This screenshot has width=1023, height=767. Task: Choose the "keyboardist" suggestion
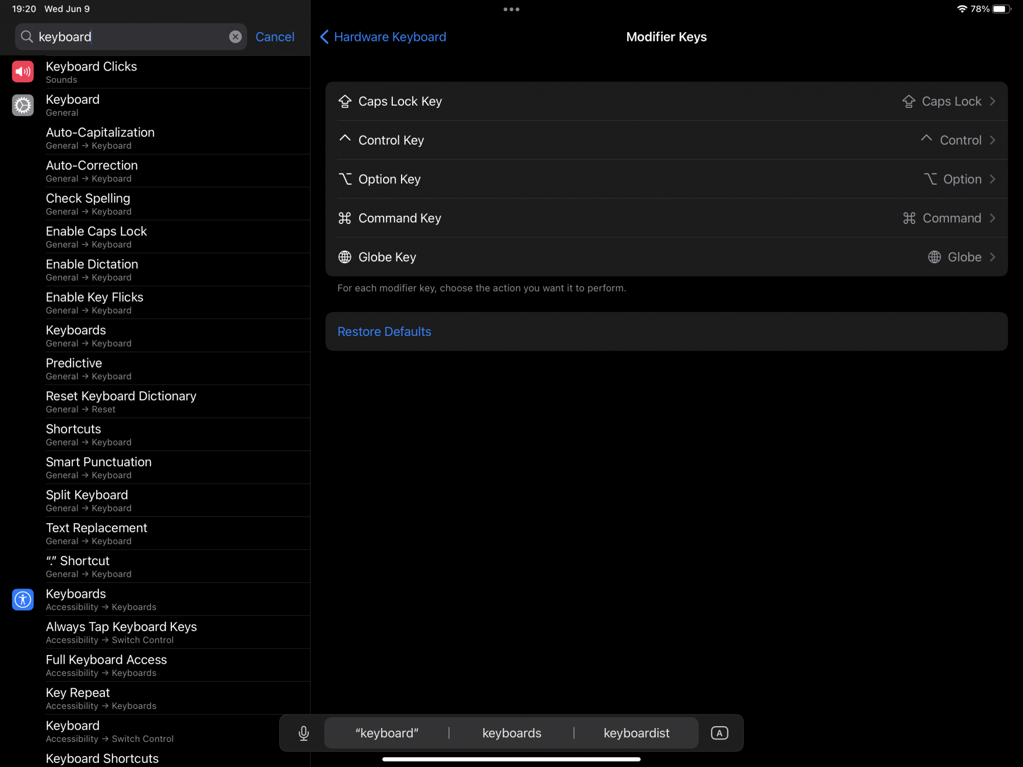click(x=636, y=733)
